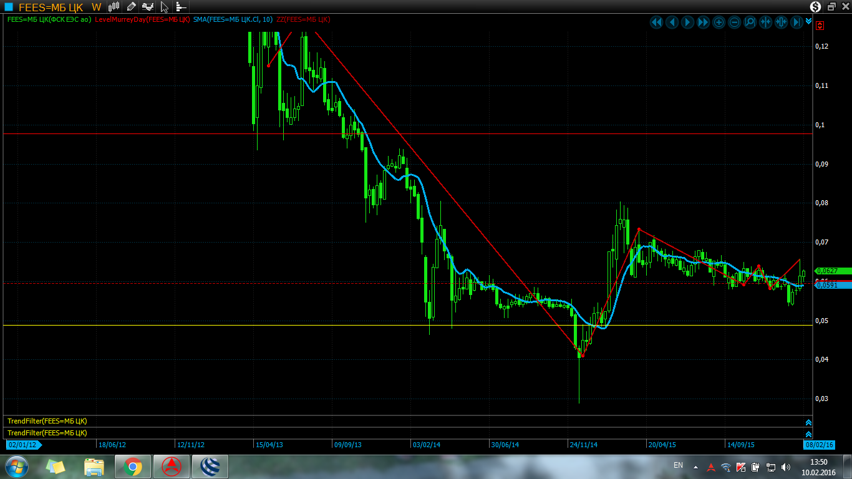Toggle the red price scale auto-fit button
852x479 pixels.
point(820,26)
